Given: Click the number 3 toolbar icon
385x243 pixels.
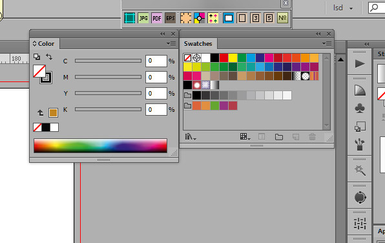Looking at the screenshot, I should point(256,18).
